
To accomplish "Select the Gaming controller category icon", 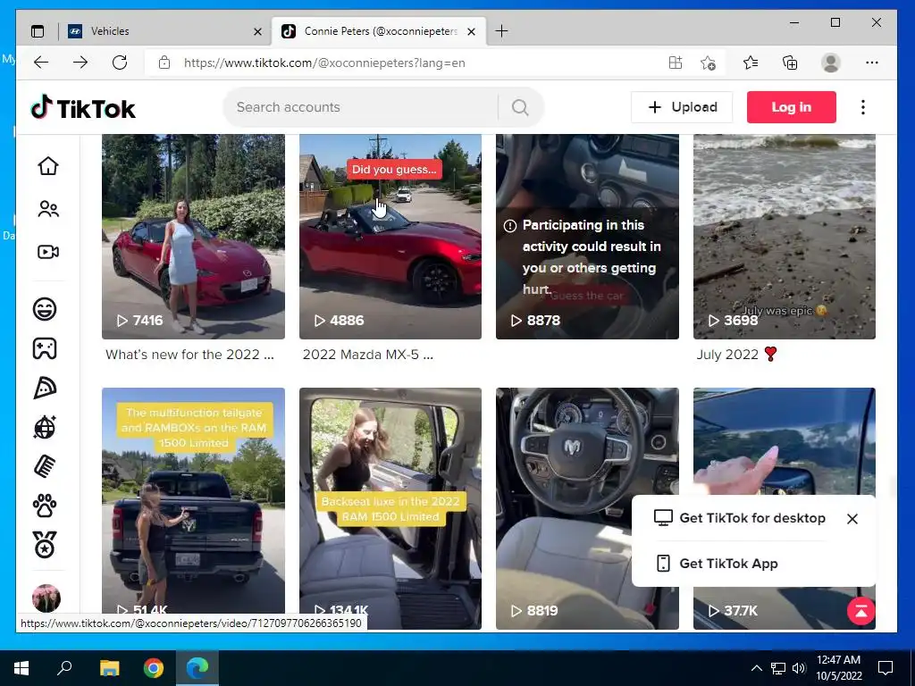I will tap(45, 348).
